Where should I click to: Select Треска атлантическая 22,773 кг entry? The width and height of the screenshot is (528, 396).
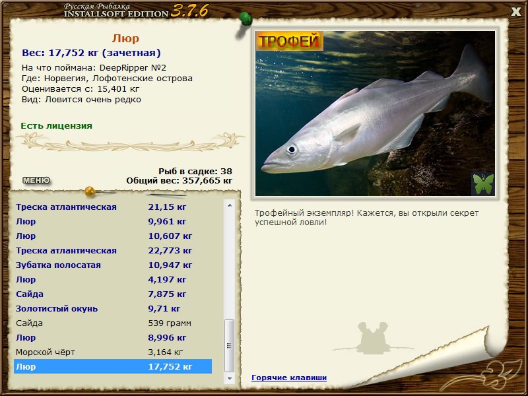pos(113,251)
